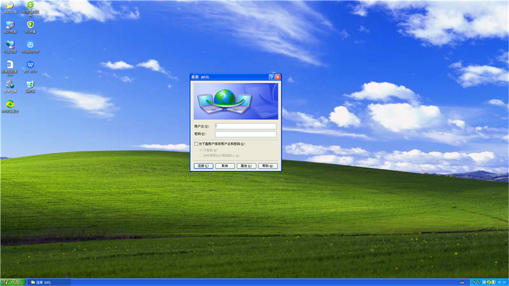Launch the blue 360 driver master icon
Image resolution: width=509 pixels, height=286 pixels.
30,47
